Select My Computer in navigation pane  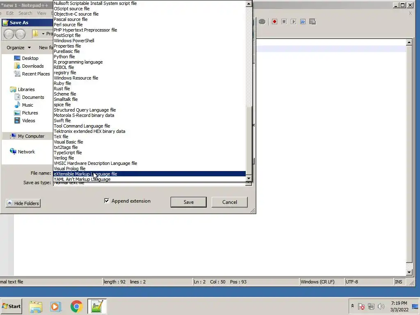click(x=31, y=136)
